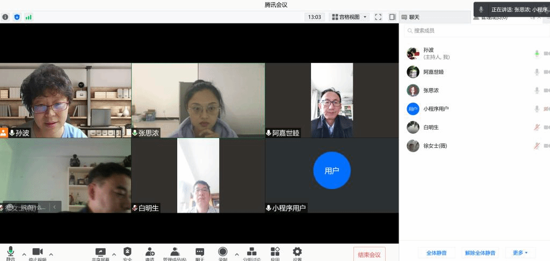
Task: Toggle the stop video camera button
Action: [38, 252]
